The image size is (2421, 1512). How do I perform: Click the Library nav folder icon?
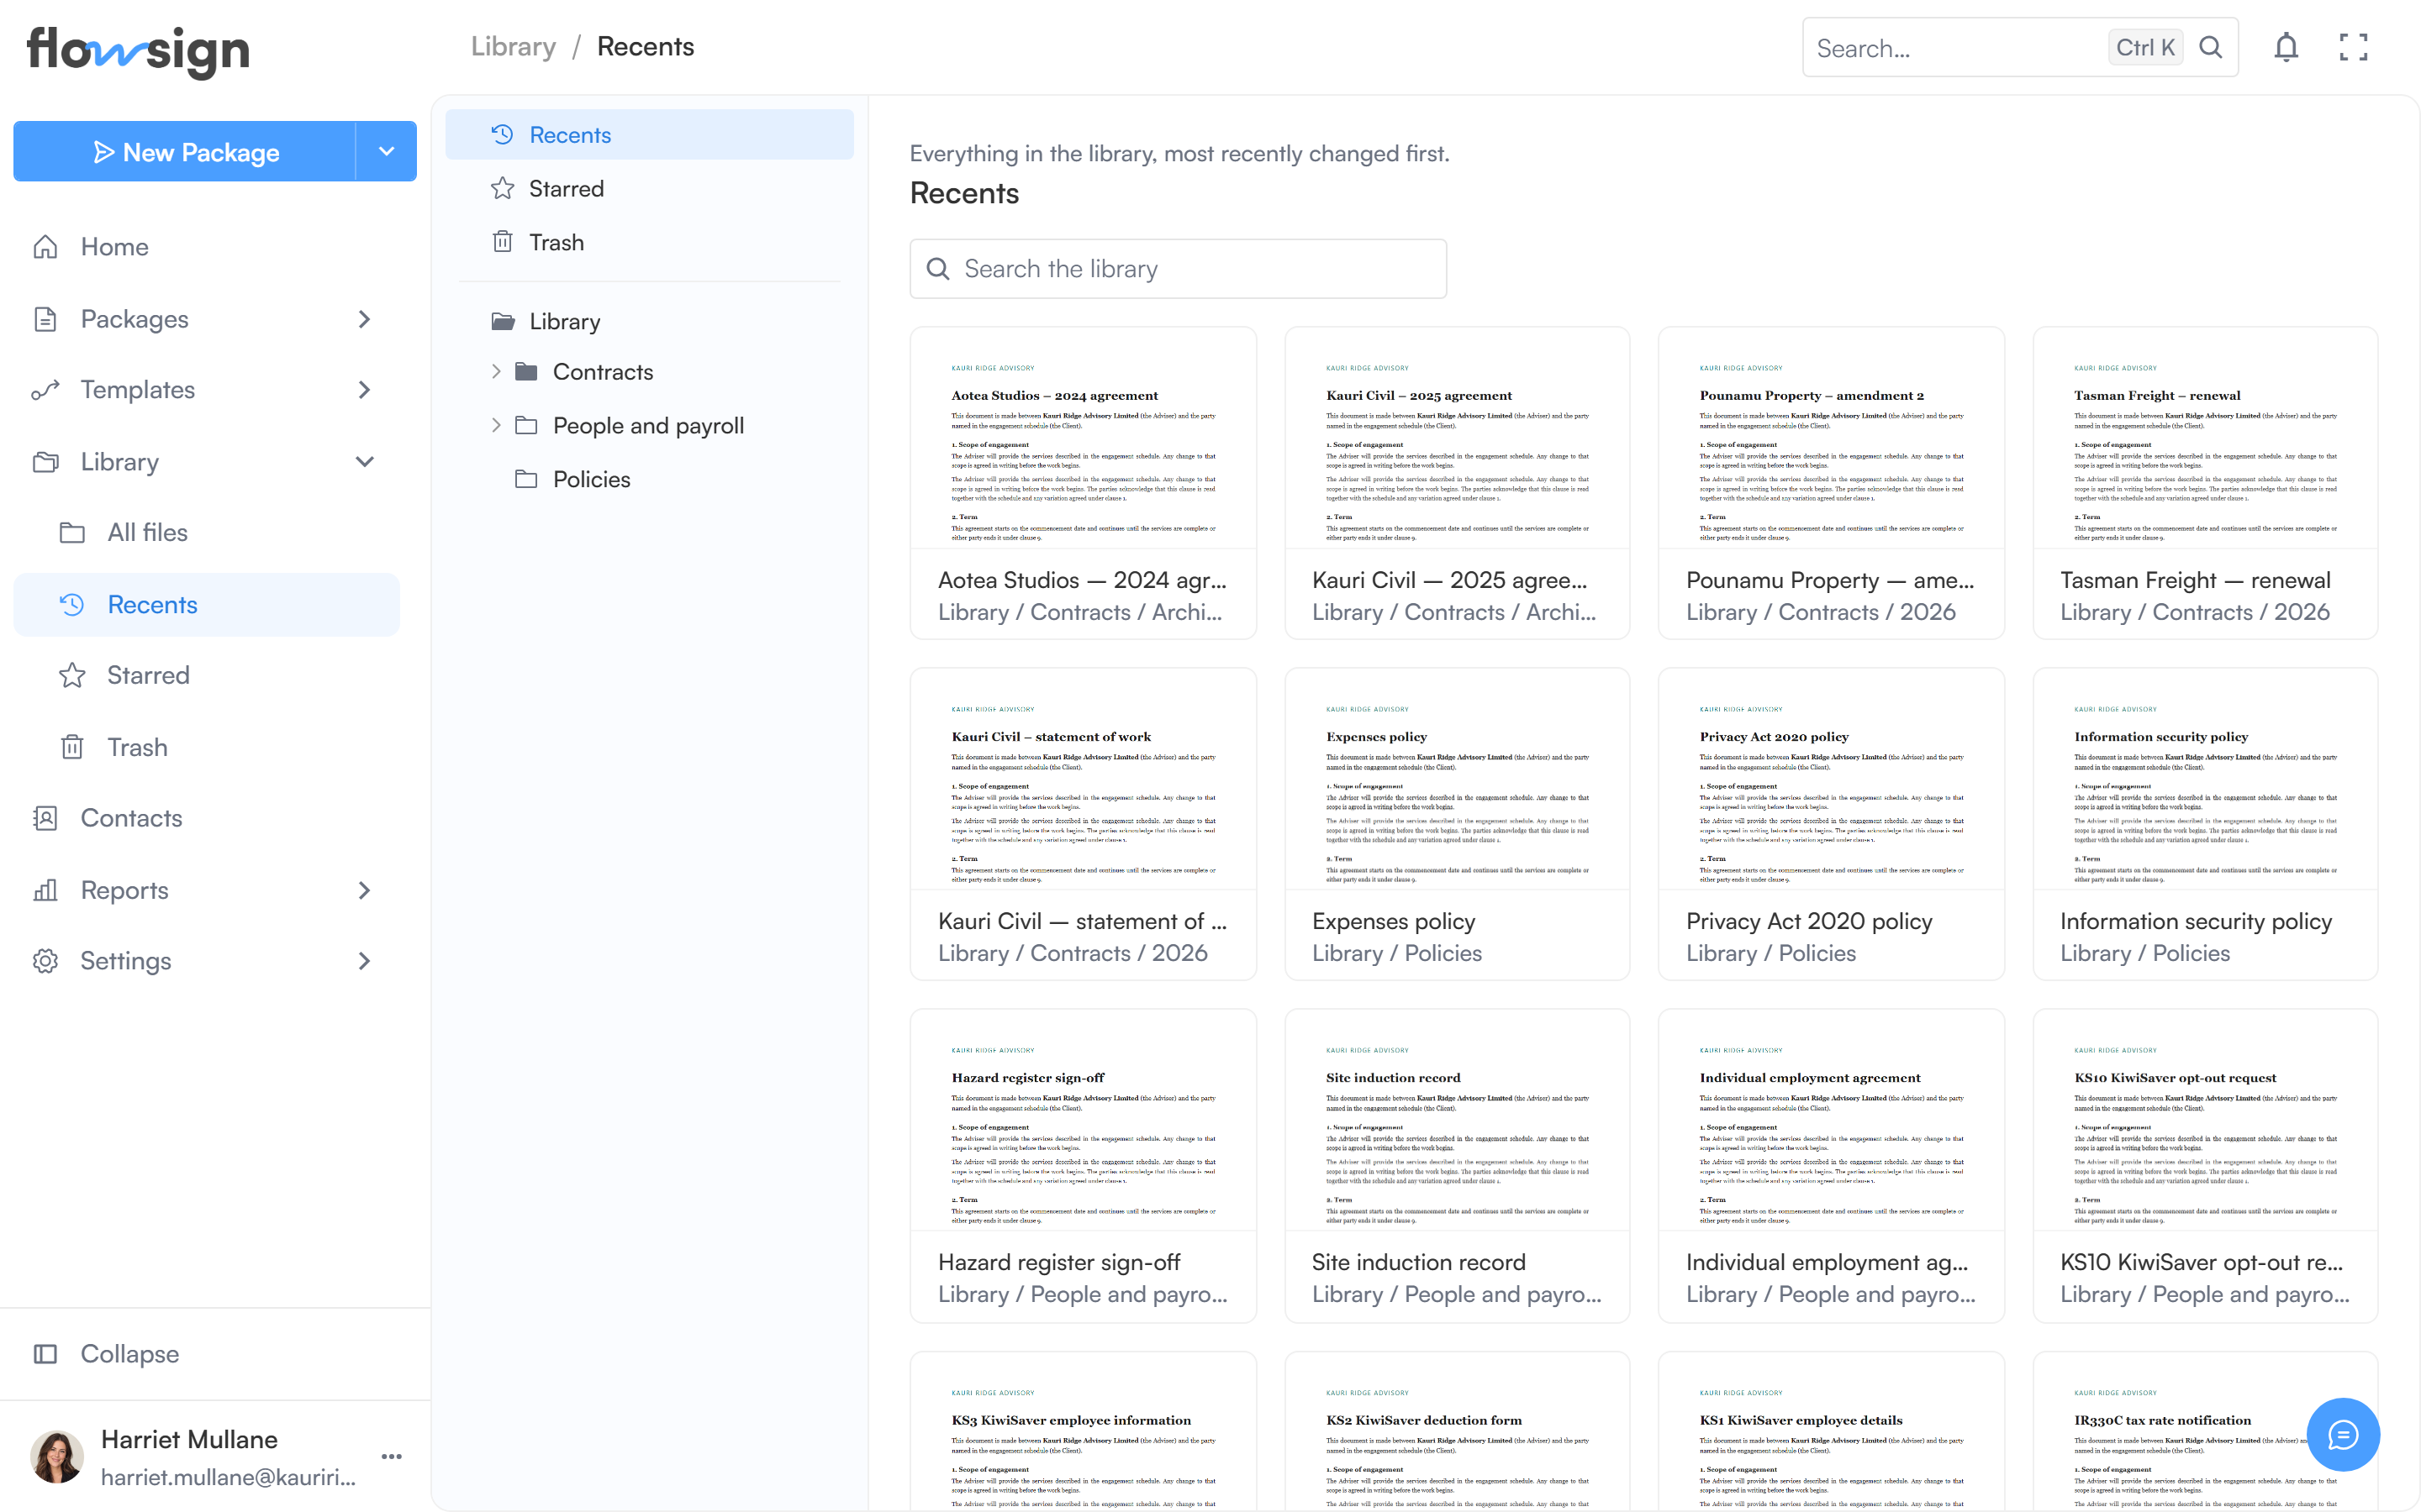[x=45, y=462]
